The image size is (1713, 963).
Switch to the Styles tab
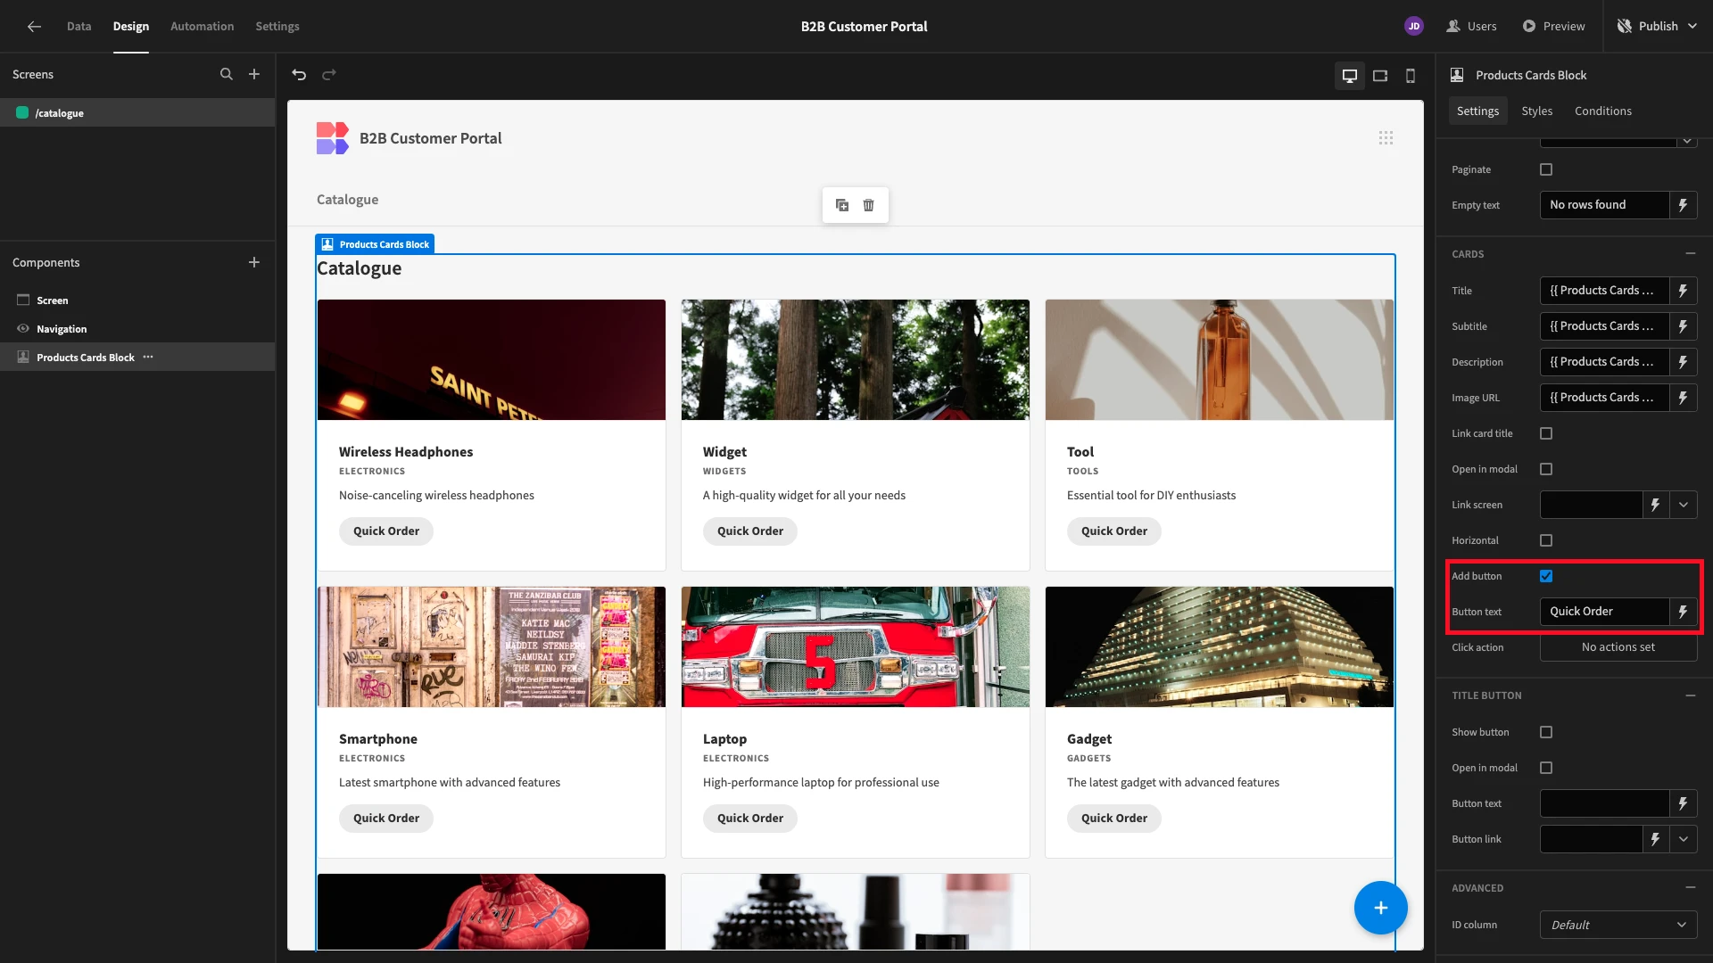pyautogui.click(x=1536, y=111)
